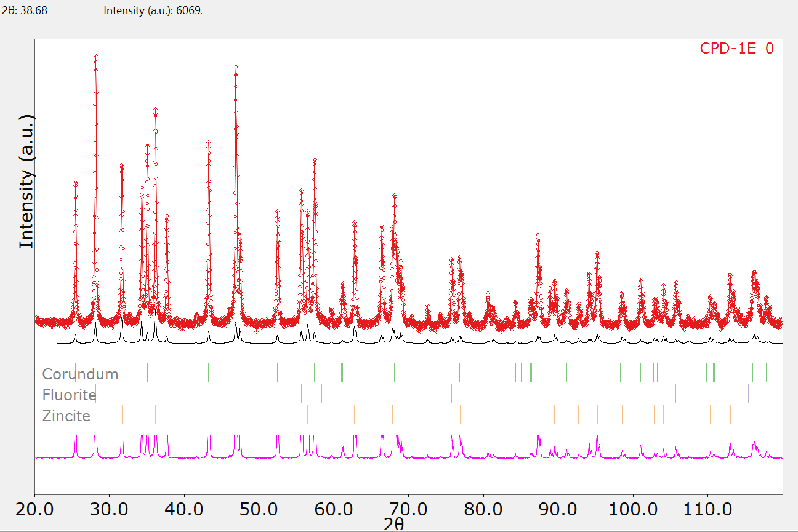Click the tallest diffraction peak near 28 degrees

tap(95, 56)
